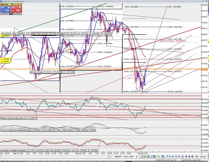This screenshot has height=162, width=209.
Task: Select the MACD indicator label
Action: [48, 130]
